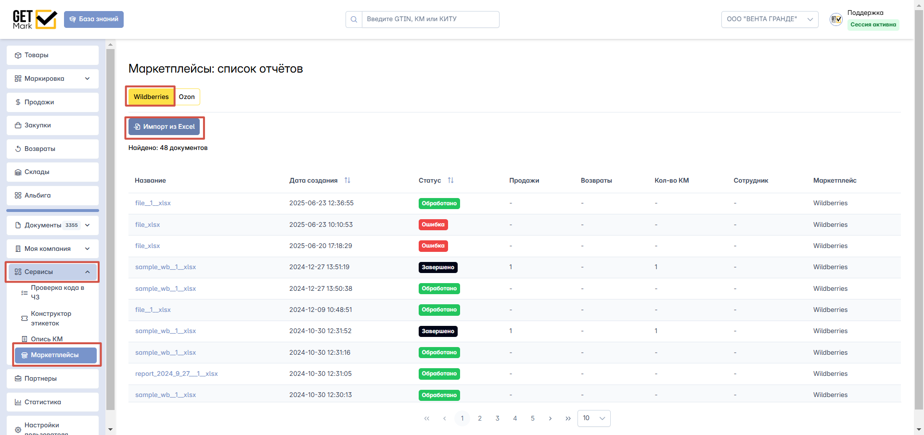Click the Моя компания building icon
The image size is (924, 435).
click(x=18, y=249)
